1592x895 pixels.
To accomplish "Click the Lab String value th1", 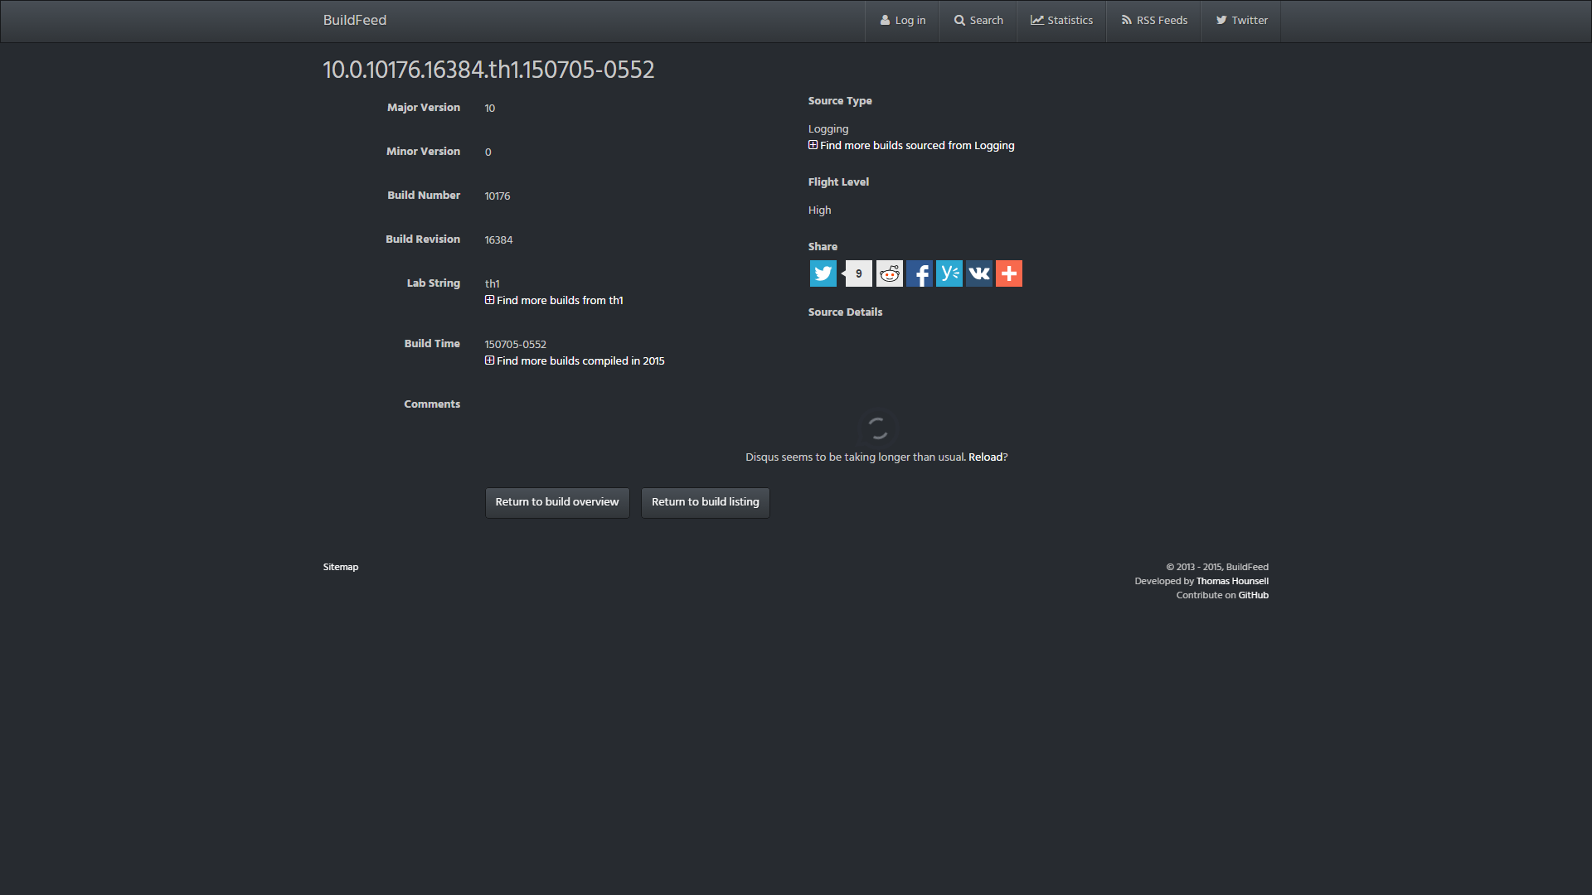I will click(x=493, y=284).
